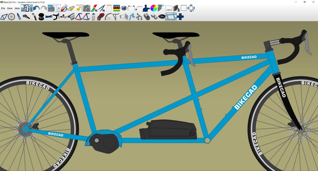
Task: Click the BIKECAD decal on down tube
Action: pos(246,97)
